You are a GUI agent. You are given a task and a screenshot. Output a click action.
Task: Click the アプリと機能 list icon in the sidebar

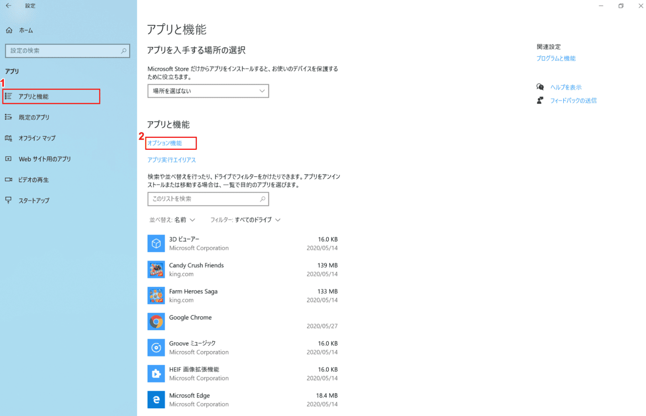pos(8,96)
